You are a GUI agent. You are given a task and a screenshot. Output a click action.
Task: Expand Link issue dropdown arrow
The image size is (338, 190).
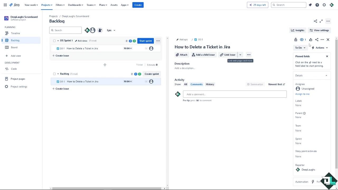[x=240, y=55]
